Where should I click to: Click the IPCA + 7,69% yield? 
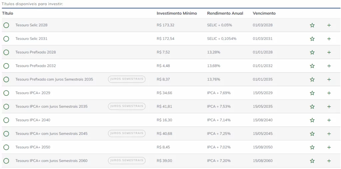(x=219, y=93)
